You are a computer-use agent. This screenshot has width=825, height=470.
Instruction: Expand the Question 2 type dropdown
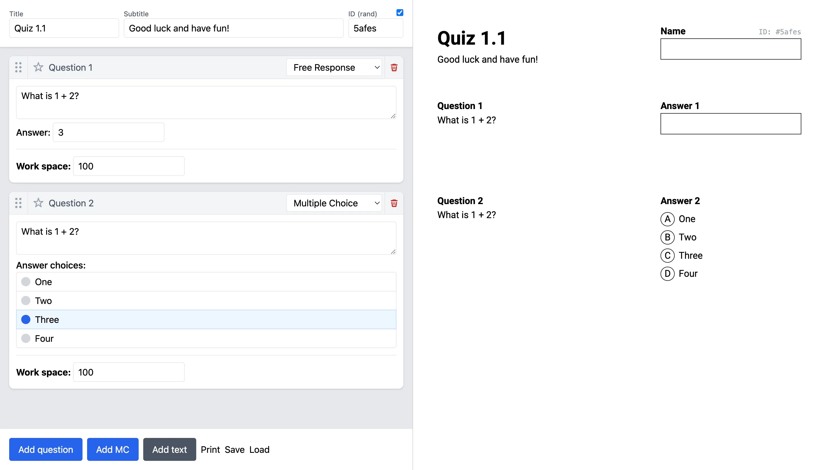click(335, 203)
